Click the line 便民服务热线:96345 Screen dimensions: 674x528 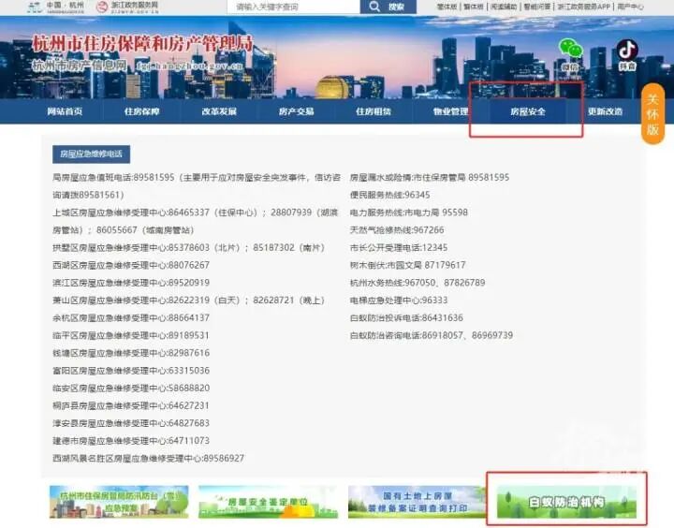click(x=389, y=195)
